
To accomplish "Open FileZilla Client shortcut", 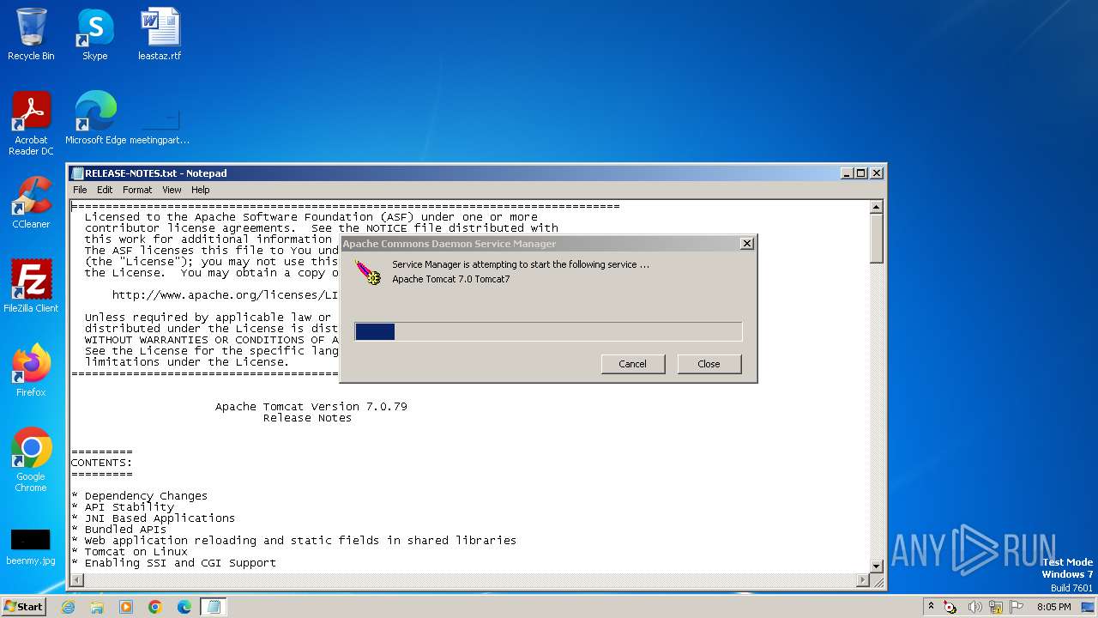I will pyautogui.click(x=31, y=287).
